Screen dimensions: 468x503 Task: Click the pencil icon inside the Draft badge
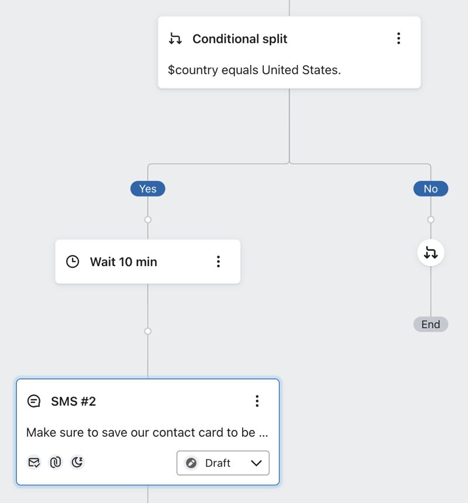coord(192,463)
